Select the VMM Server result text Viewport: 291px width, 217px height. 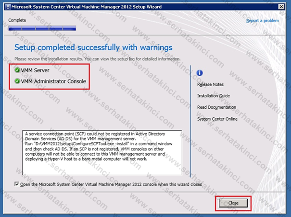tap(35, 70)
